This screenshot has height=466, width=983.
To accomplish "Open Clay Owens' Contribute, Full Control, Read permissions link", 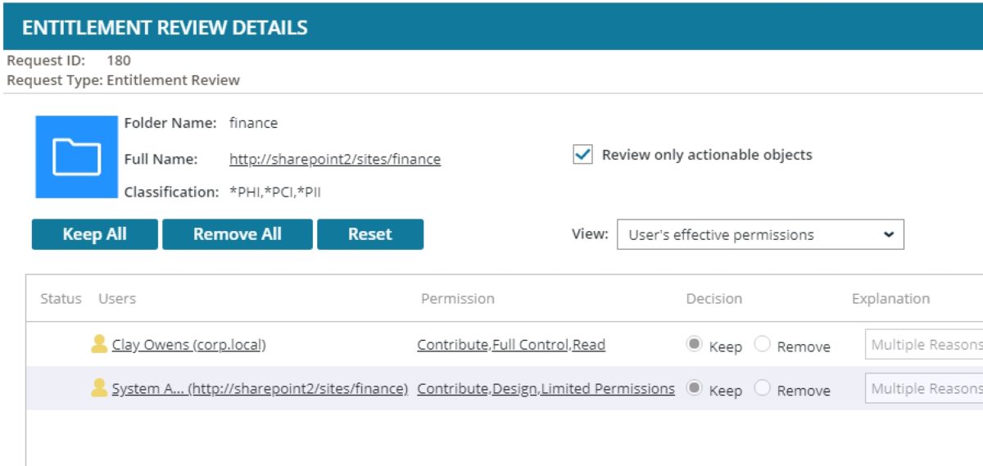I will pos(510,345).
